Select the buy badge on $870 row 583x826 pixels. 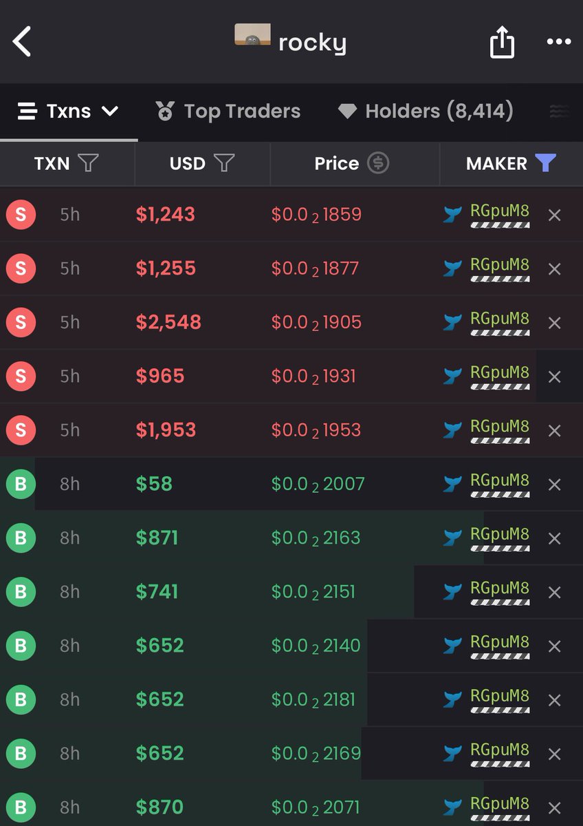tap(21, 807)
